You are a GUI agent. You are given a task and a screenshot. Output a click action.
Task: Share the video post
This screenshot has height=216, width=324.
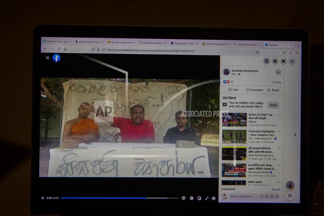[273, 90]
